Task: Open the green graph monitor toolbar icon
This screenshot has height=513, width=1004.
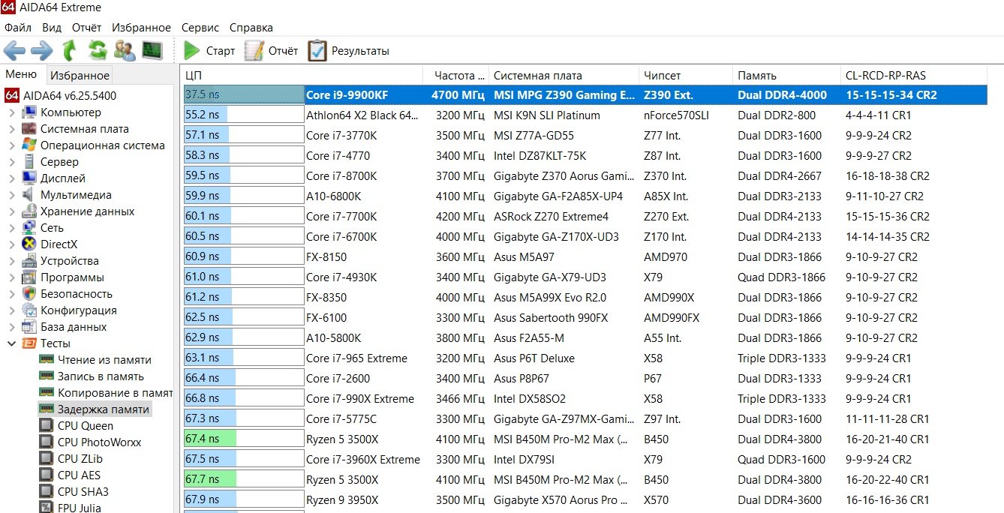Action: [x=152, y=51]
